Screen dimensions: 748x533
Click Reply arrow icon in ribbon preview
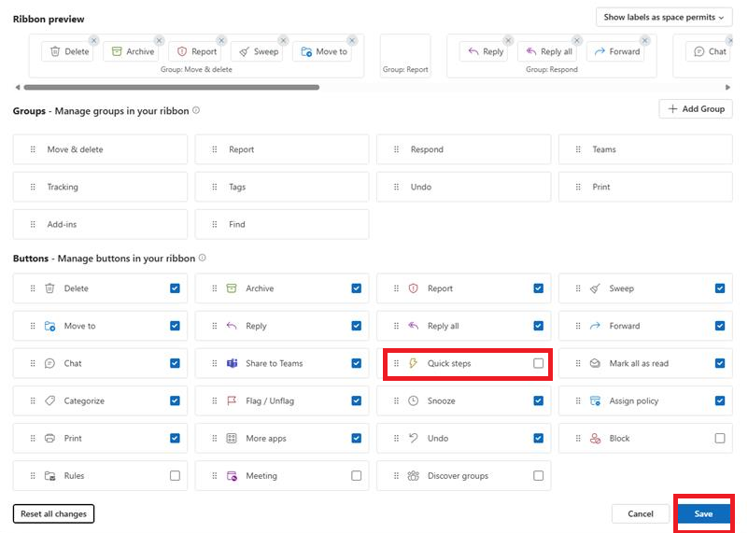tap(473, 51)
